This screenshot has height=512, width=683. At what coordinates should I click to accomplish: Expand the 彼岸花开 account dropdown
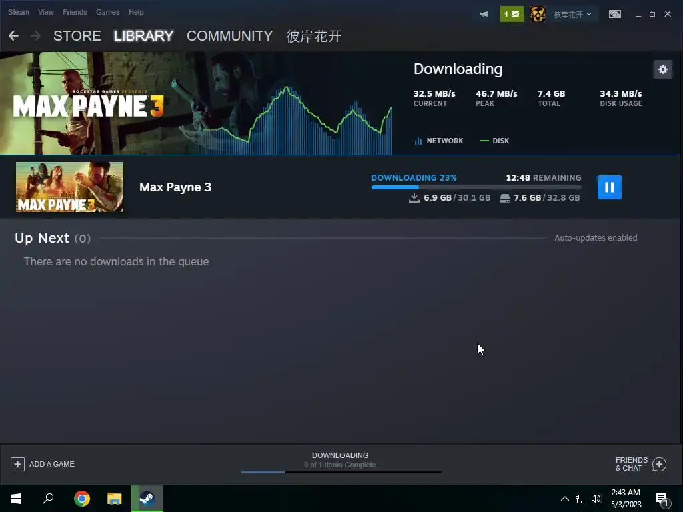point(572,15)
